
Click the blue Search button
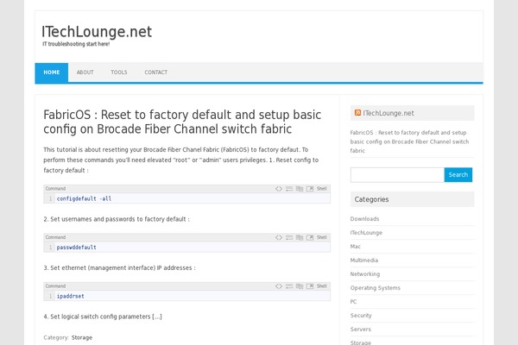(x=458, y=174)
